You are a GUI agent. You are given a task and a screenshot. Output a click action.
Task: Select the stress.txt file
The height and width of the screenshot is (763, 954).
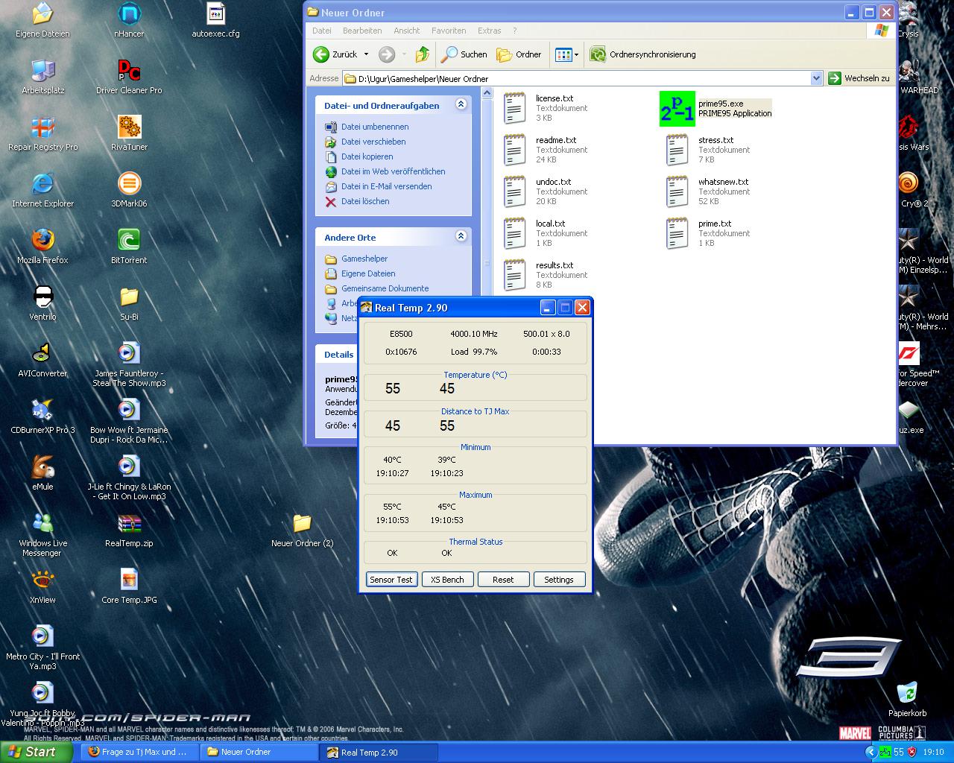click(x=707, y=150)
